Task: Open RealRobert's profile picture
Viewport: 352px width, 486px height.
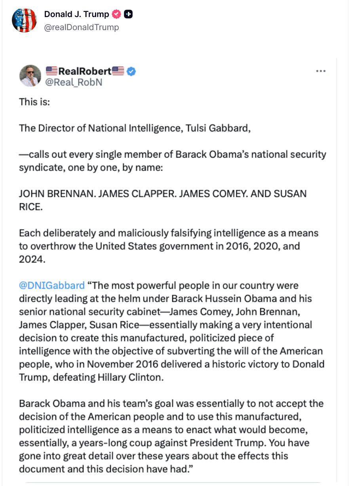Action: coord(30,76)
